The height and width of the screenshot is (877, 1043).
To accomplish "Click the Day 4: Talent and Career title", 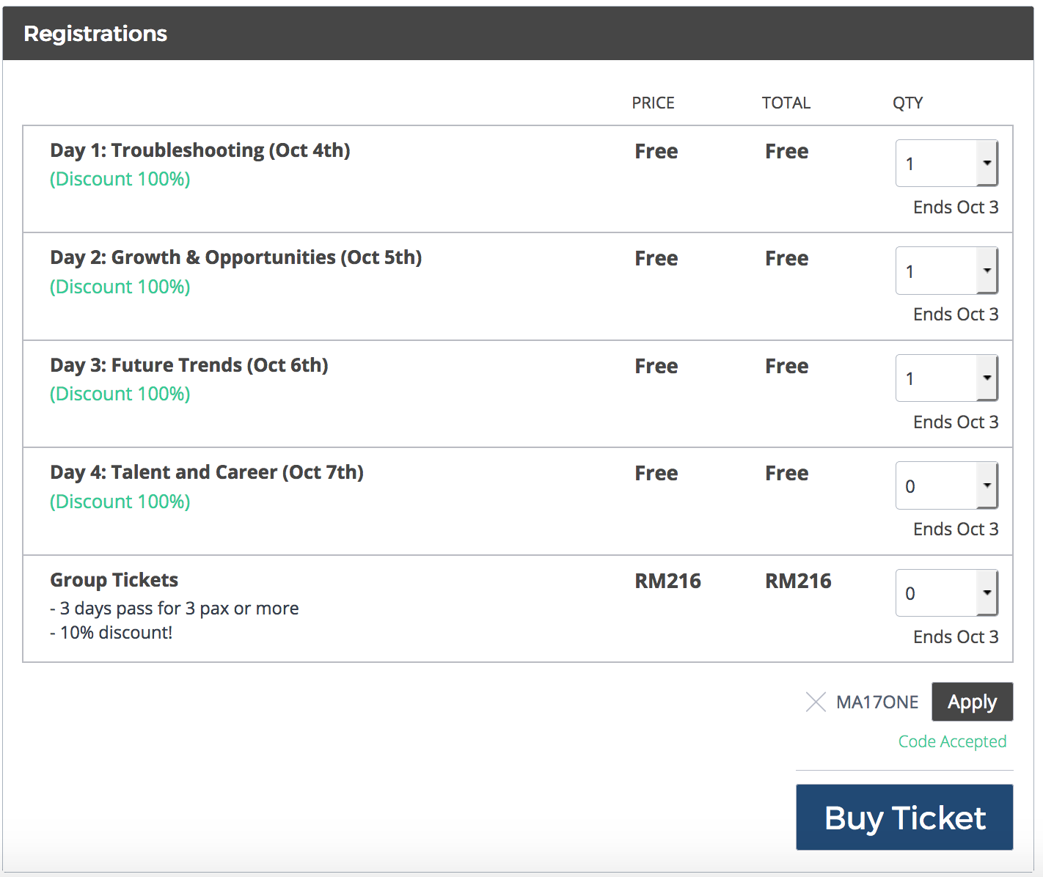I will coord(207,472).
